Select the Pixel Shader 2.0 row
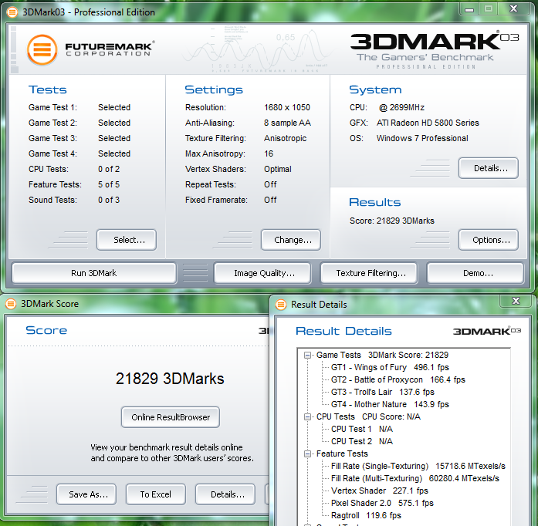 click(x=382, y=504)
